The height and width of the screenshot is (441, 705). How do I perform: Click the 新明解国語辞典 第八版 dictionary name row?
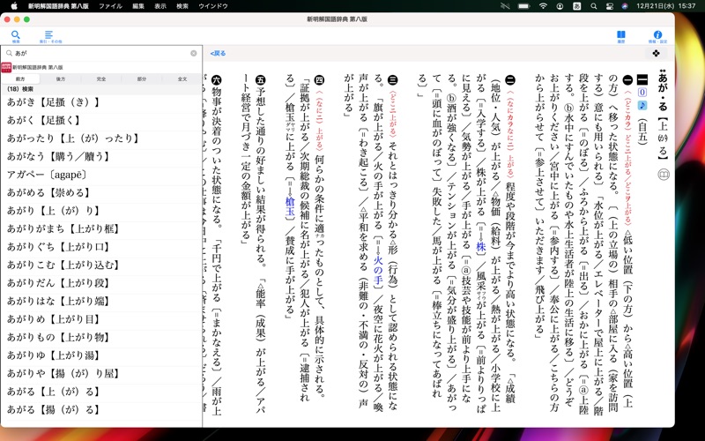[101, 67]
